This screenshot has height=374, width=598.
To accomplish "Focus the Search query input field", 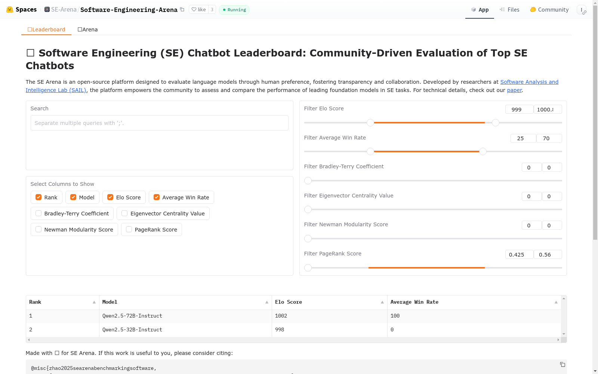I will coord(160,123).
